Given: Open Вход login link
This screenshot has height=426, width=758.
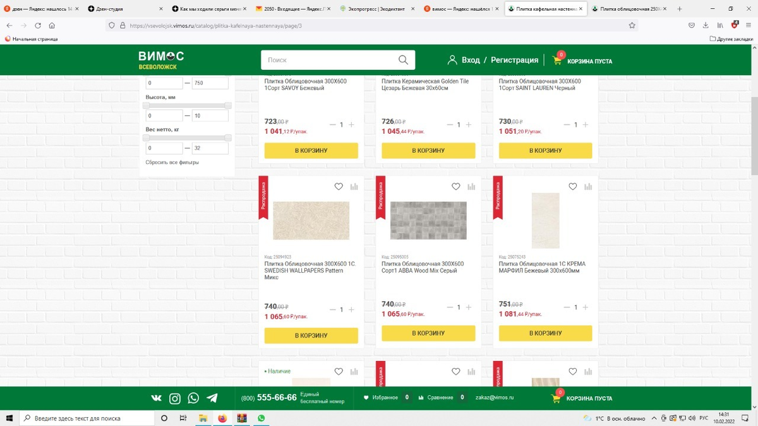Looking at the screenshot, I should click(x=471, y=60).
